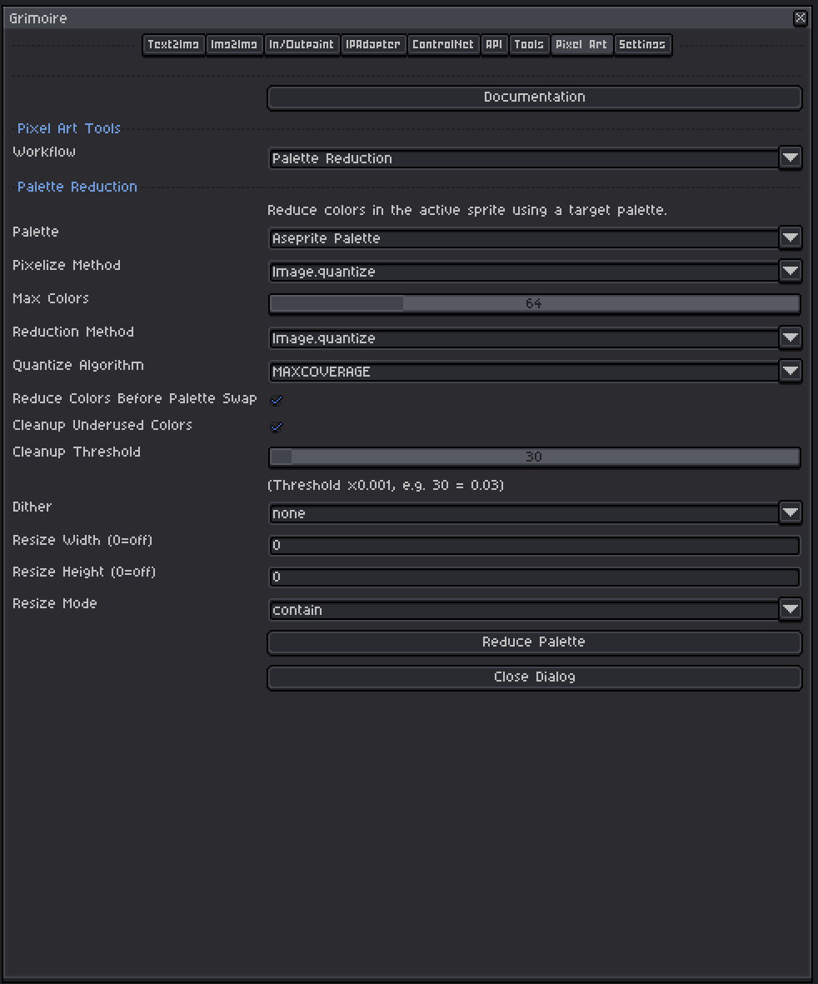Viewport: 818px width, 984px height.
Task: Switch to the Img2Img tab
Action: [x=234, y=44]
